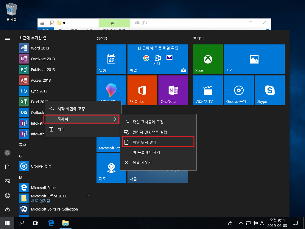
Task: Open taskbar Search magnifier
Action: 21,223
